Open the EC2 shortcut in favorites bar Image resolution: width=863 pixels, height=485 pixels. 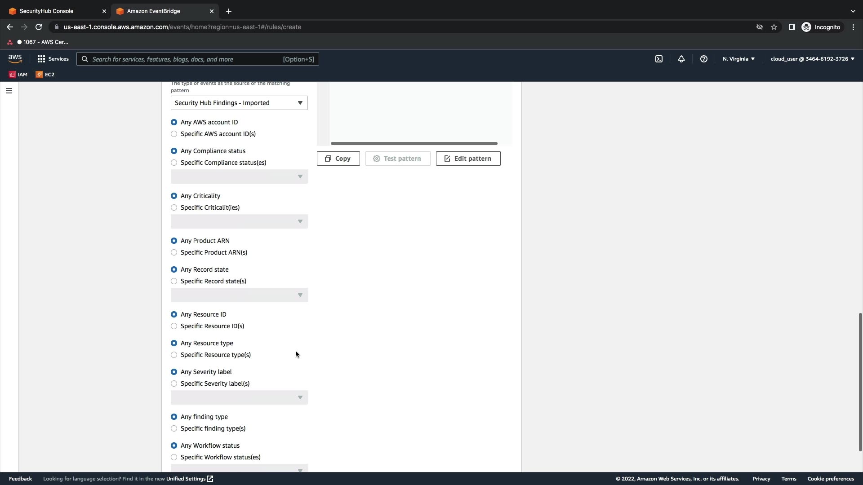[x=45, y=75]
